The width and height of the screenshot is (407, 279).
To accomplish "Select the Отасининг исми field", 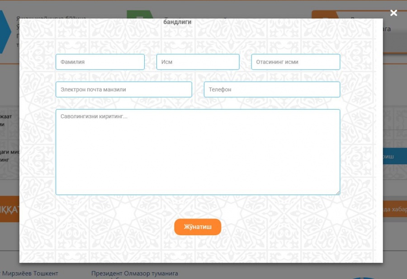I will coord(295,62).
